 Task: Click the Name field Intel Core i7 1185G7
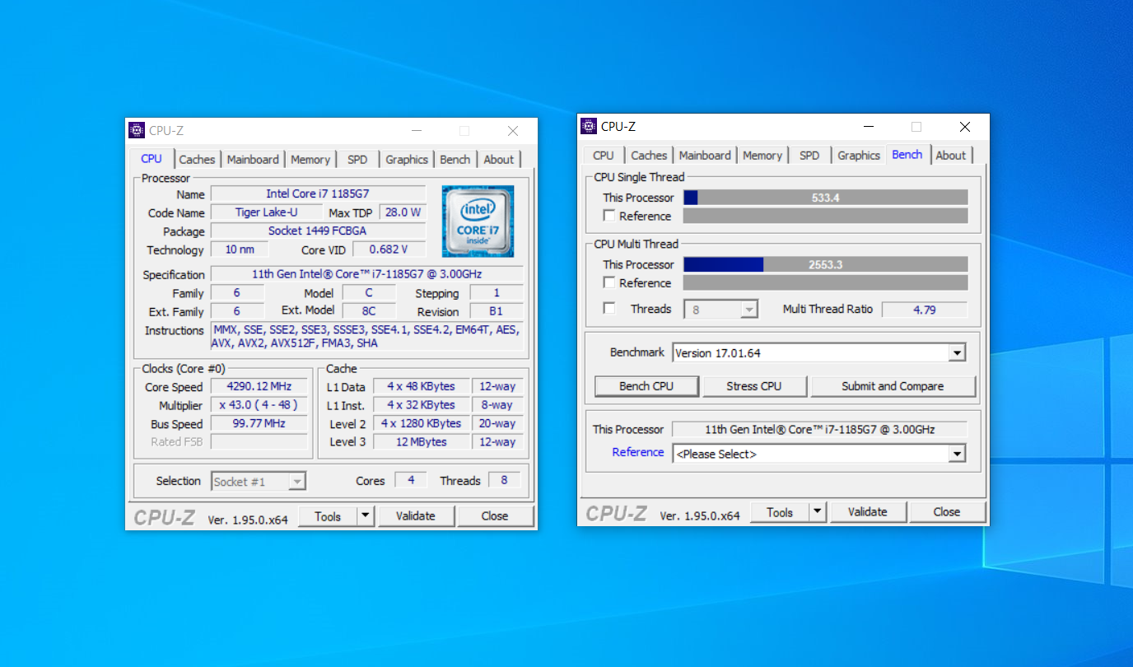click(318, 194)
